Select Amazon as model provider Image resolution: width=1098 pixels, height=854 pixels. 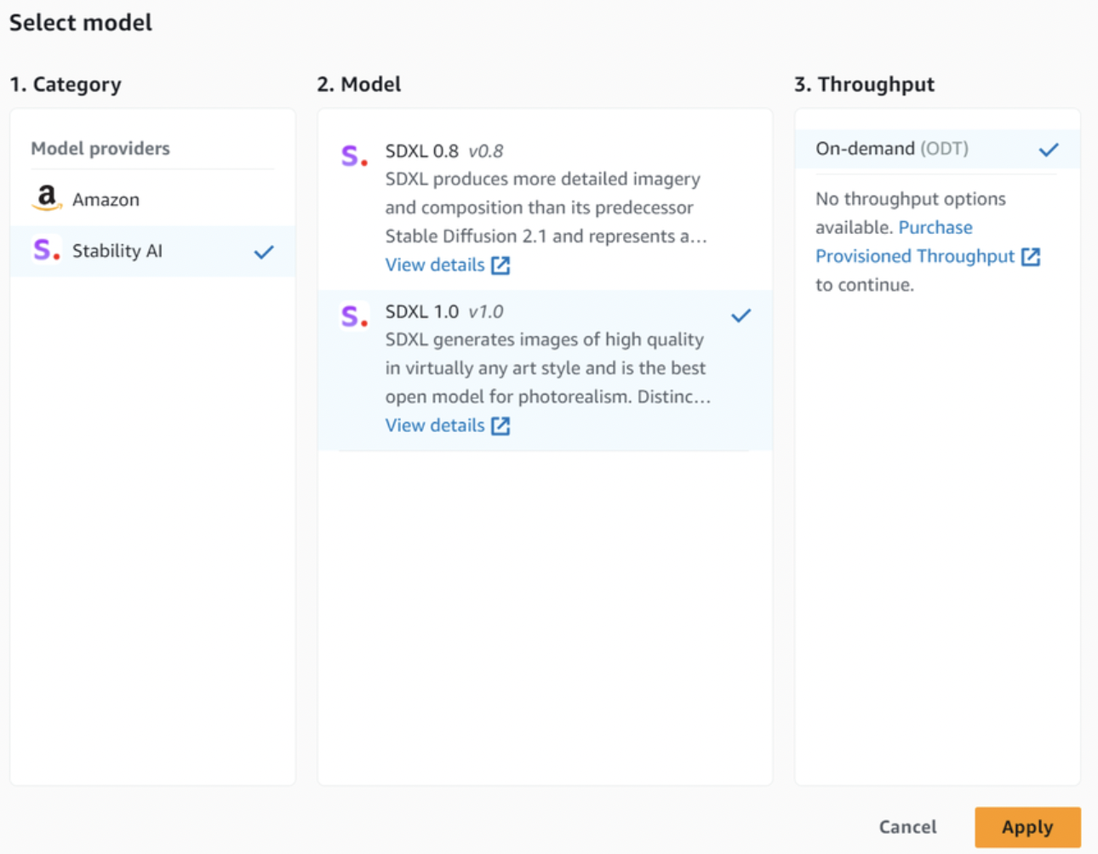[x=153, y=199]
